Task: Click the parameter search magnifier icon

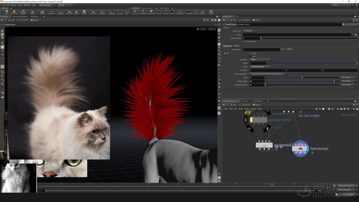Action: (350, 24)
